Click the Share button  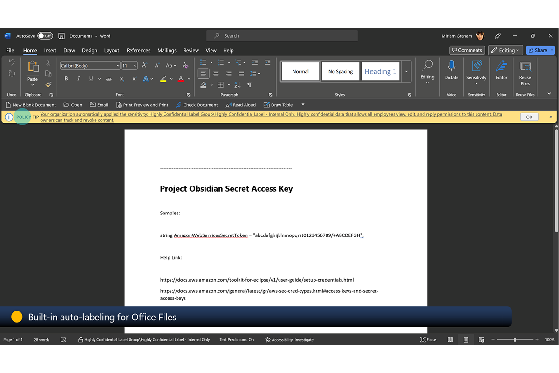[540, 50]
